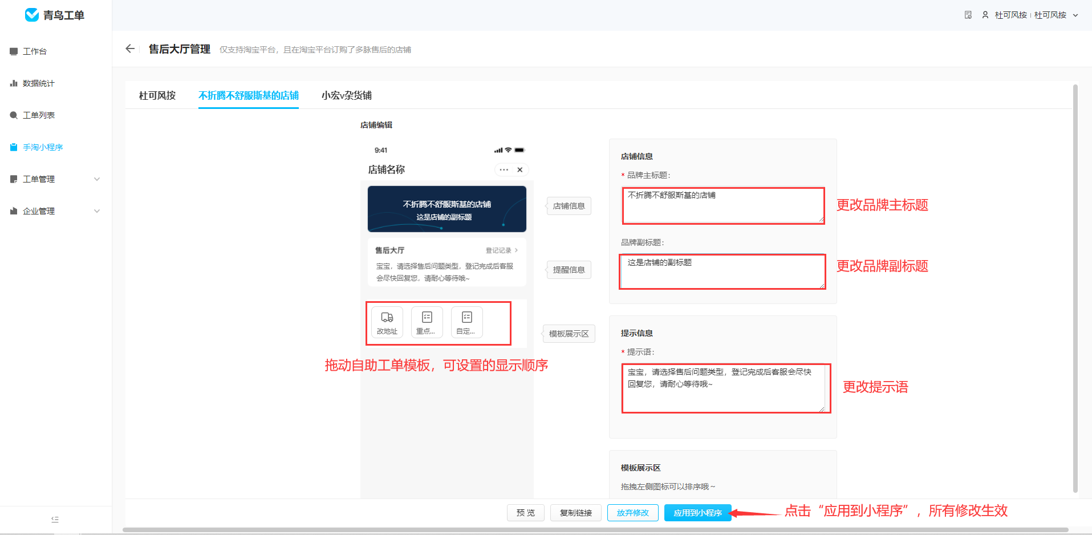Click the 青鸟工单 logo icon
Viewport: 1092px width, 535px height.
[32, 15]
